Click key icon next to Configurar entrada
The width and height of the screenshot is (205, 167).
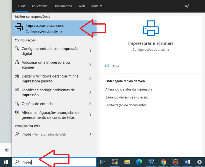[x=17, y=48]
